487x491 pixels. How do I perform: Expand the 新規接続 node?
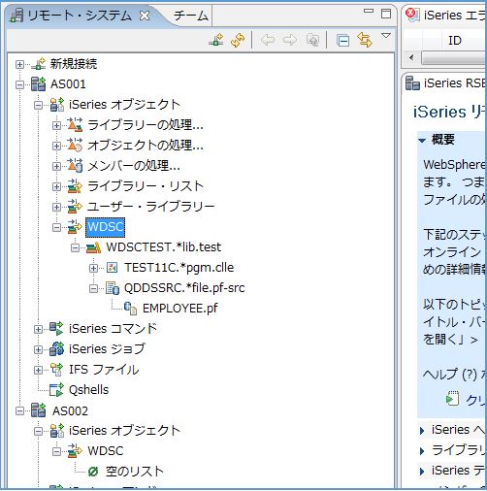[19, 64]
